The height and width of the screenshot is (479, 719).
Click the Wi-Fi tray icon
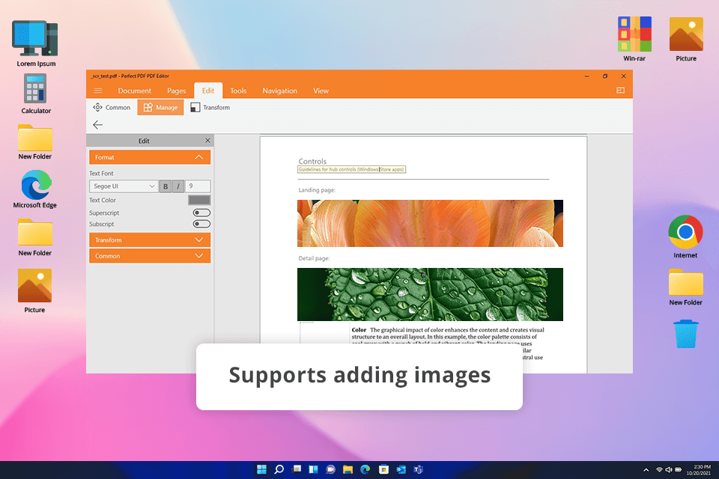point(659,470)
